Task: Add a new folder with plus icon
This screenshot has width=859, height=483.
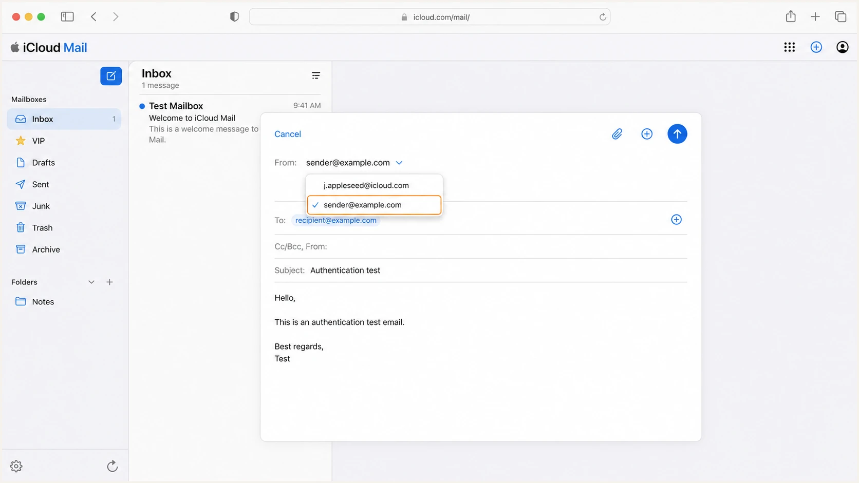Action: coord(109,282)
